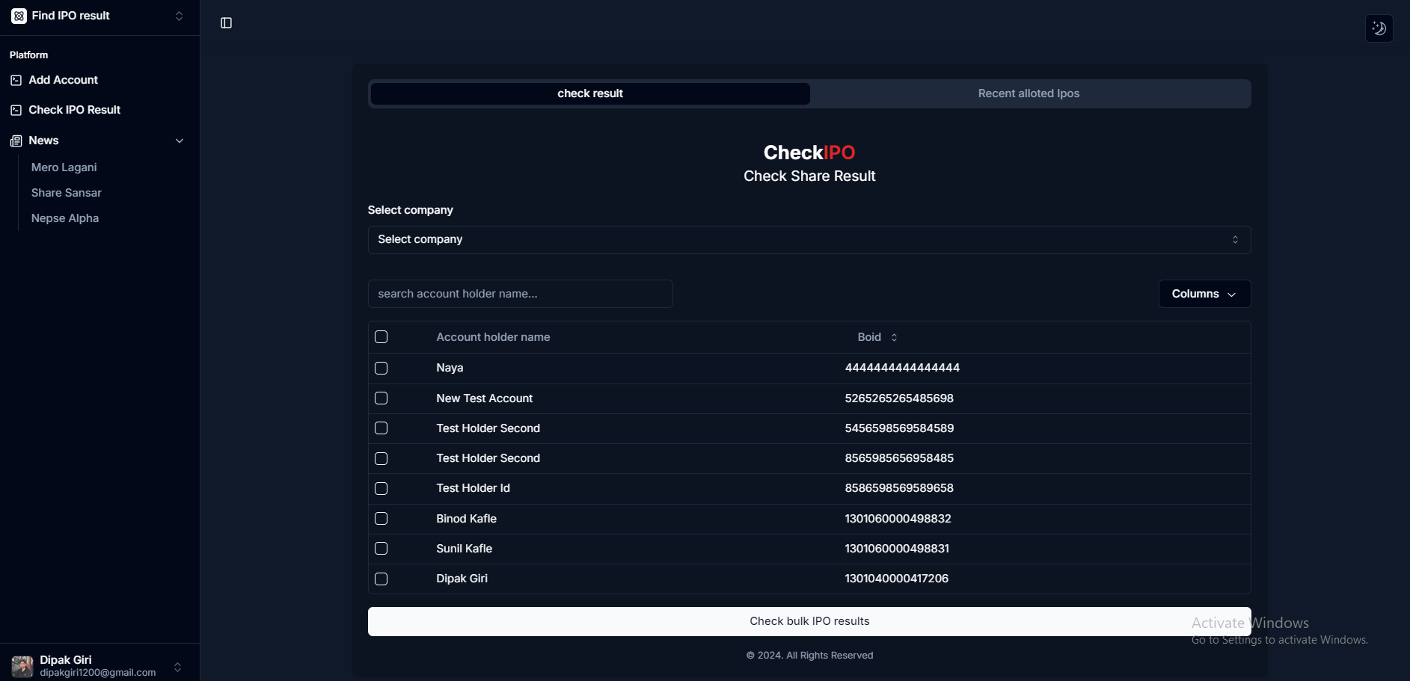Click the name cell Binod Kafle
Viewport: 1410px width, 681px height.
466,519
